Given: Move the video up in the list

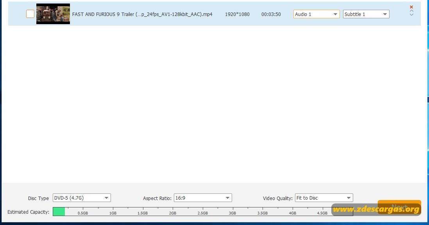Looking at the screenshot, I should point(411,11).
